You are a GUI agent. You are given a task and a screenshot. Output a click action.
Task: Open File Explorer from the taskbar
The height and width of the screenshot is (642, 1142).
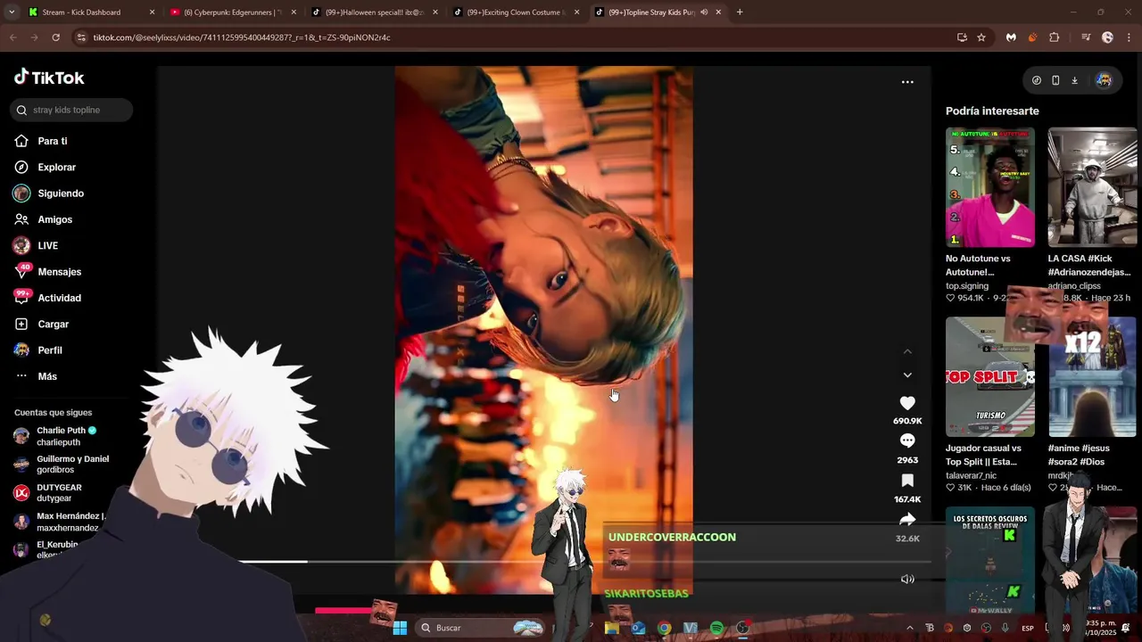[x=612, y=628]
